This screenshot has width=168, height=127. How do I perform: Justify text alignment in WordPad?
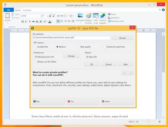(x=69, y=21)
